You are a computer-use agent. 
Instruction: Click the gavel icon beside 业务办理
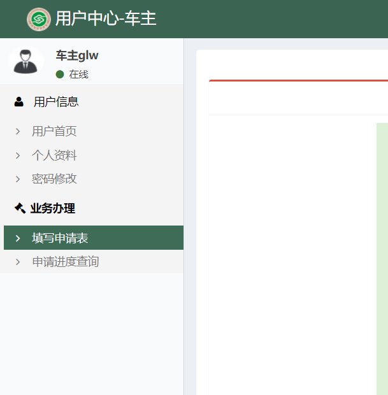pos(19,208)
